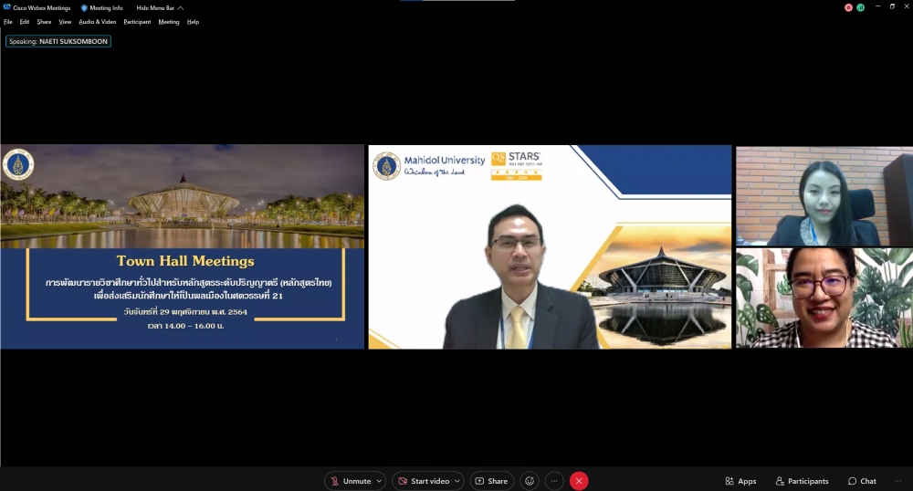Expand video options arrow beside Start video
This screenshot has width=913, height=491.
point(457,481)
